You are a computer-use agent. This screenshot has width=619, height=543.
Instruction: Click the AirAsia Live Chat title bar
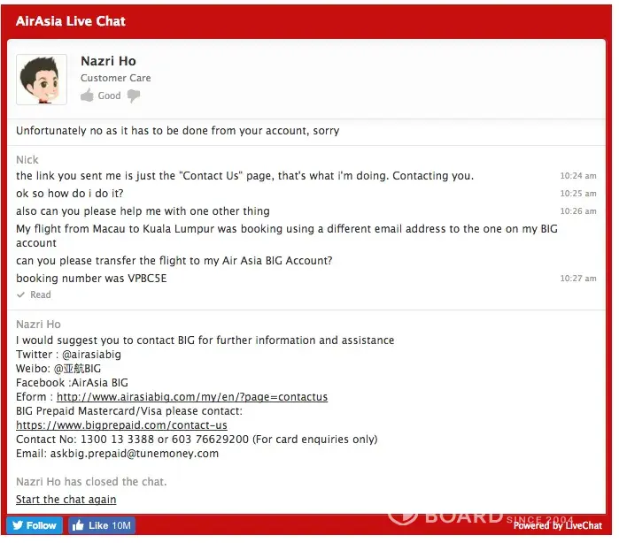[71, 21]
